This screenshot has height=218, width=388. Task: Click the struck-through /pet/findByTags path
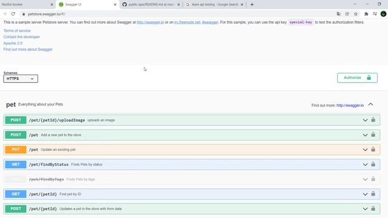pos(47,179)
